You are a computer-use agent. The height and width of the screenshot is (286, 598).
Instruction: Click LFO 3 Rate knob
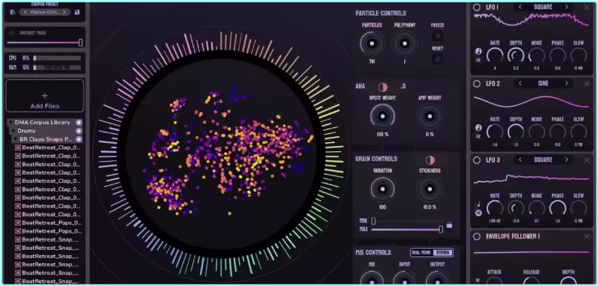click(x=495, y=208)
